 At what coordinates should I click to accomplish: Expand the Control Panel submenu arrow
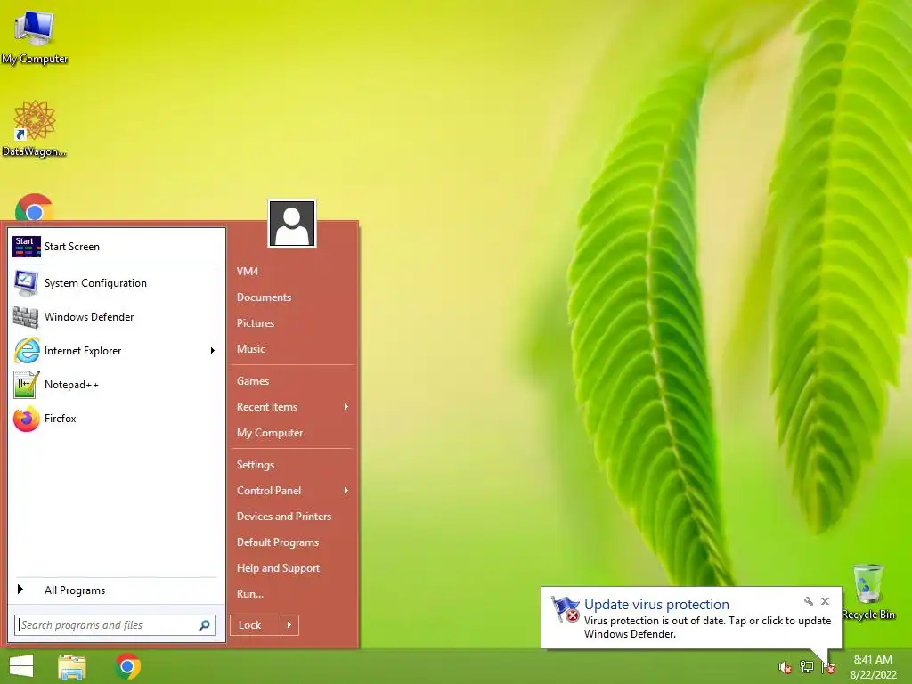point(346,491)
